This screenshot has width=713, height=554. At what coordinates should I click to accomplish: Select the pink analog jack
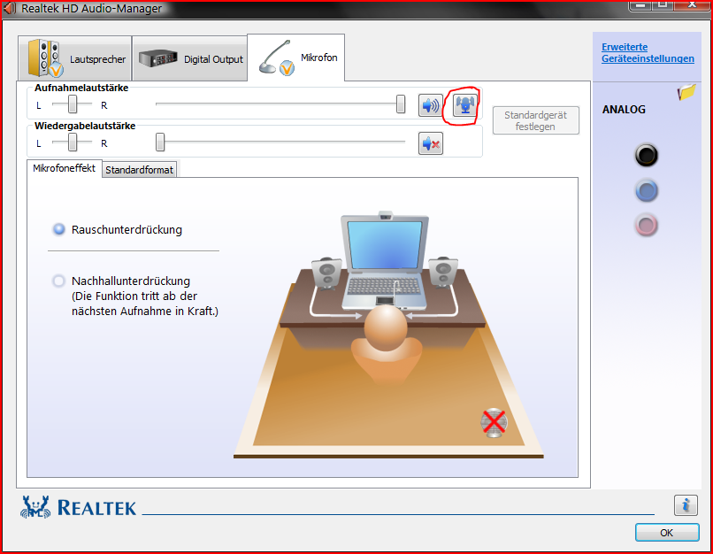(x=646, y=225)
